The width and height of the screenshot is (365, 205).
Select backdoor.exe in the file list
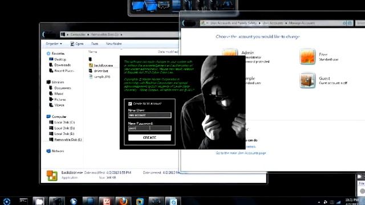click(x=101, y=65)
